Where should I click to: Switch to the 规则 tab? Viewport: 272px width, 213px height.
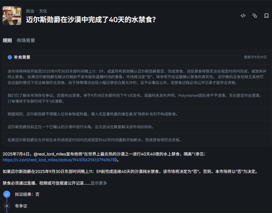coord(7,40)
